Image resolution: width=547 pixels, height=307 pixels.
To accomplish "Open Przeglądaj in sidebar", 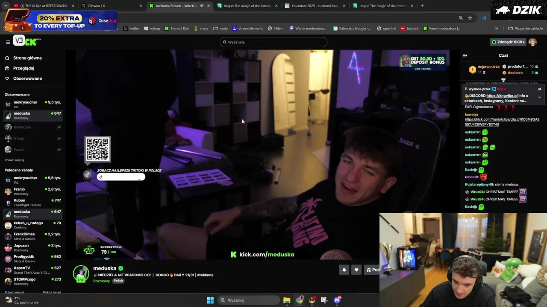I will [x=24, y=68].
